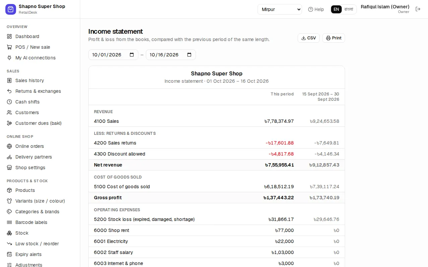Click the 6000 Shop rent amount ৳77,000
Screen dimensions: 428x267
(x=284, y=230)
